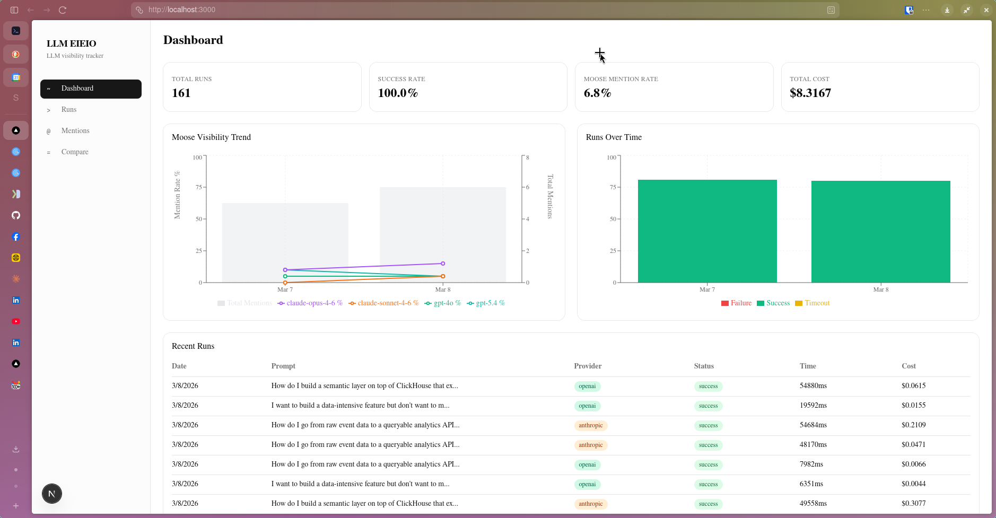
Task: Open the browser options menu with three dots
Action: click(926, 10)
